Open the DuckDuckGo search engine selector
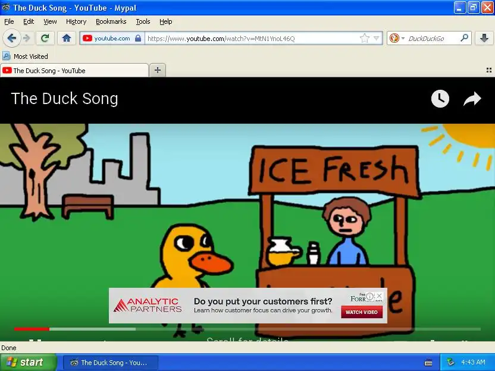This screenshot has height=371, width=495. pyautogui.click(x=396, y=39)
